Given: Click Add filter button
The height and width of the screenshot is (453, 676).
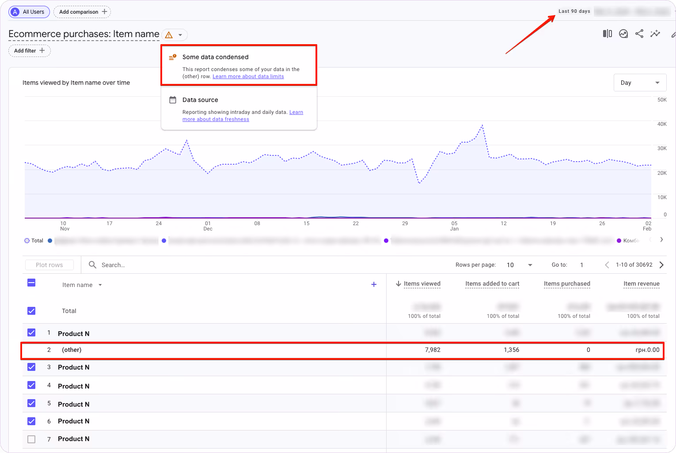Looking at the screenshot, I should (x=30, y=51).
